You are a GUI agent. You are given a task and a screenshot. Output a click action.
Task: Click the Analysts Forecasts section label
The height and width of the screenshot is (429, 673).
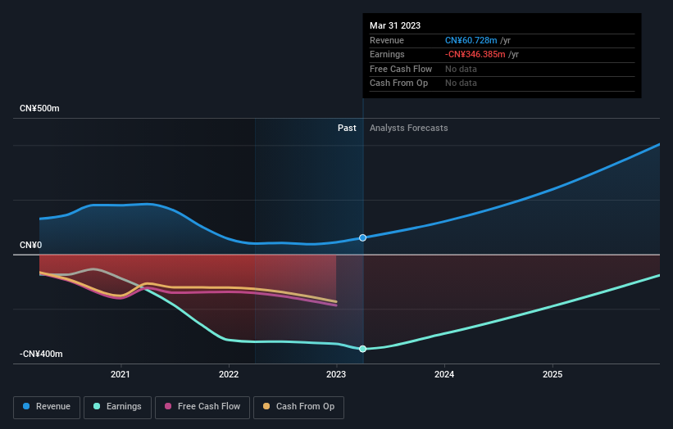coord(408,128)
